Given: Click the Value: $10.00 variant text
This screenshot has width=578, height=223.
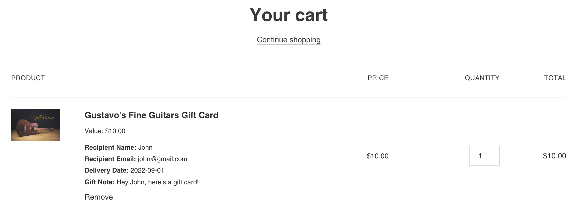Looking at the screenshot, I should [x=105, y=131].
